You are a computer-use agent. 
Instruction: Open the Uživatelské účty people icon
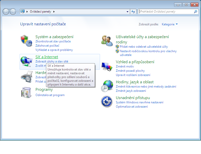[107, 41]
